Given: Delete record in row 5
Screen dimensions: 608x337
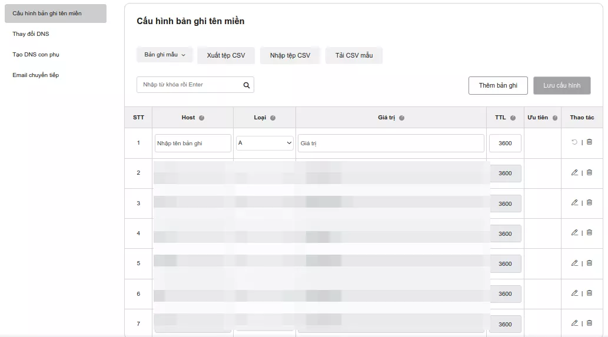Looking at the screenshot, I should pos(589,263).
